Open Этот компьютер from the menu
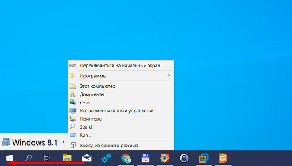Viewport: 292px width, 166px height. point(121,86)
